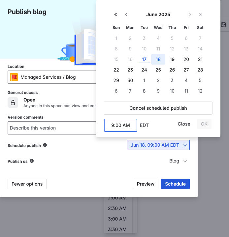Expand the Publish as Blog dropdown

click(x=178, y=161)
